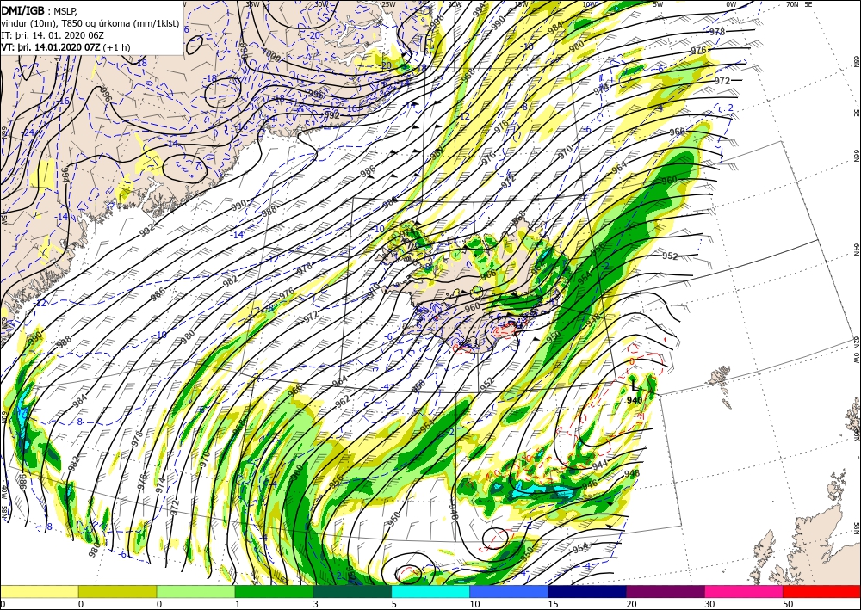The image size is (861, 610).
Task: Click the 998 isobar label over Greenland
Action: pyautogui.click(x=244, y=51)
